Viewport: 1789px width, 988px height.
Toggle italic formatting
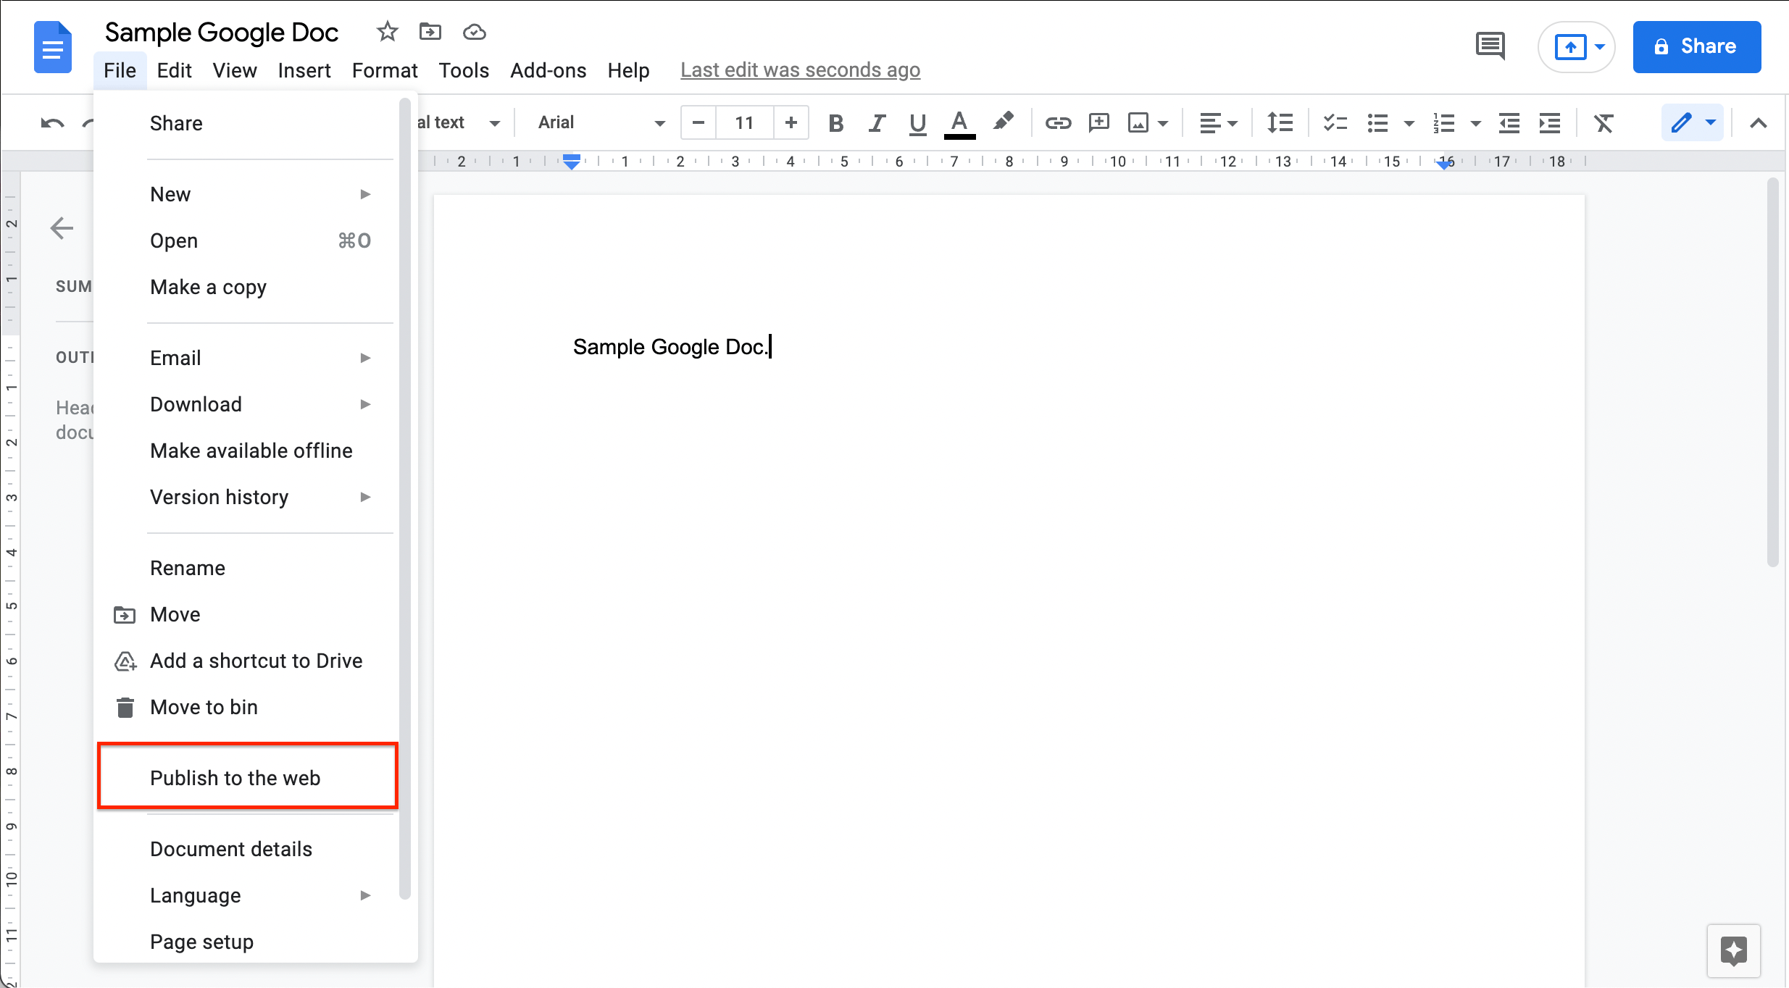click(x=876, y=123)
